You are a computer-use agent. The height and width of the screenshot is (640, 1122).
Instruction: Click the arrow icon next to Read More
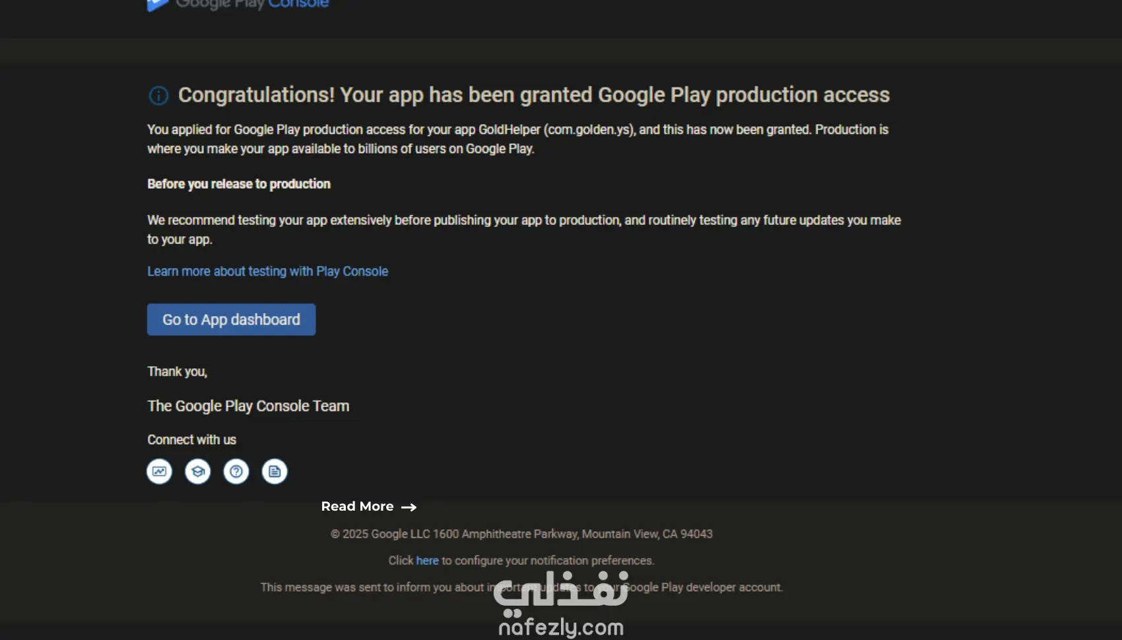coord(409,507)
